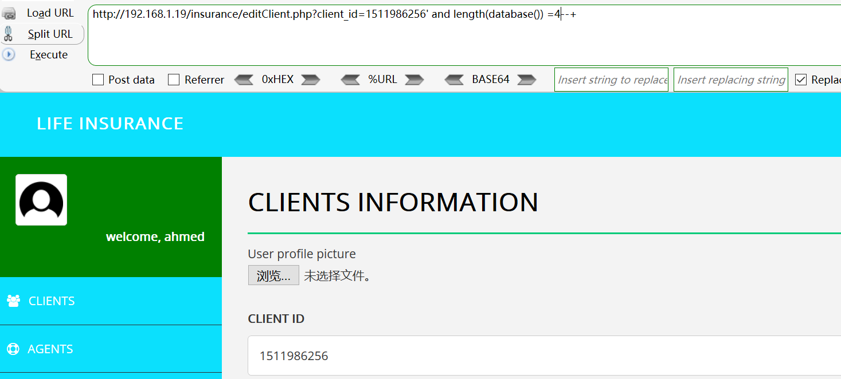841x379 pixels.
Task: Click left arrow beside BASE64
Action: pos(454,80)
